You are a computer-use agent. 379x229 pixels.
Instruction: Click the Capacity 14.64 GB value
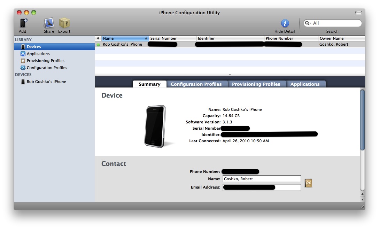pyautogui.click(x=231, y=116)
